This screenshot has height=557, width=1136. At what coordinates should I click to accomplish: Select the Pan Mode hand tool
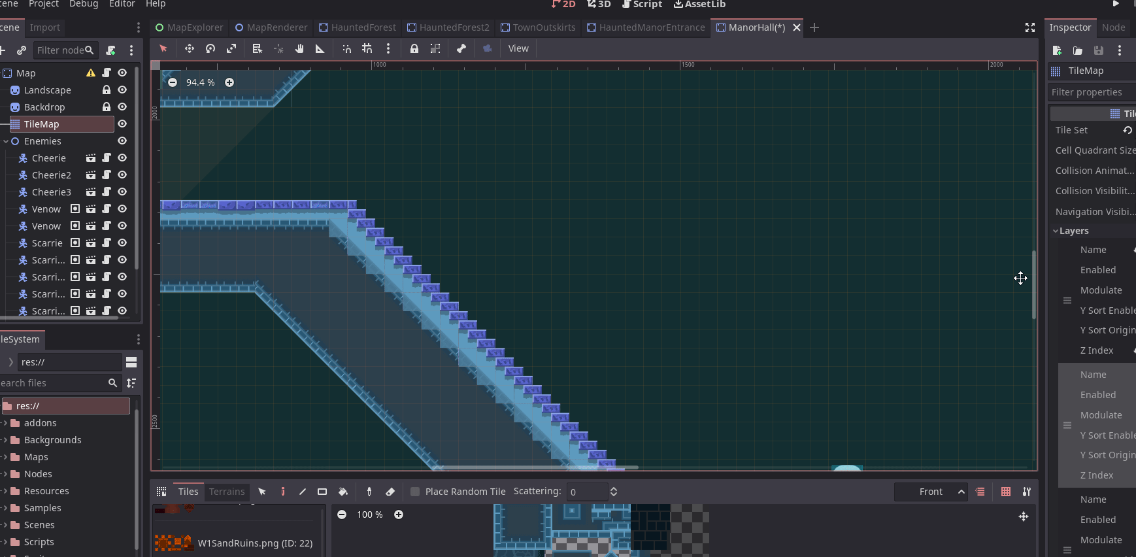(x=299, y=48)
